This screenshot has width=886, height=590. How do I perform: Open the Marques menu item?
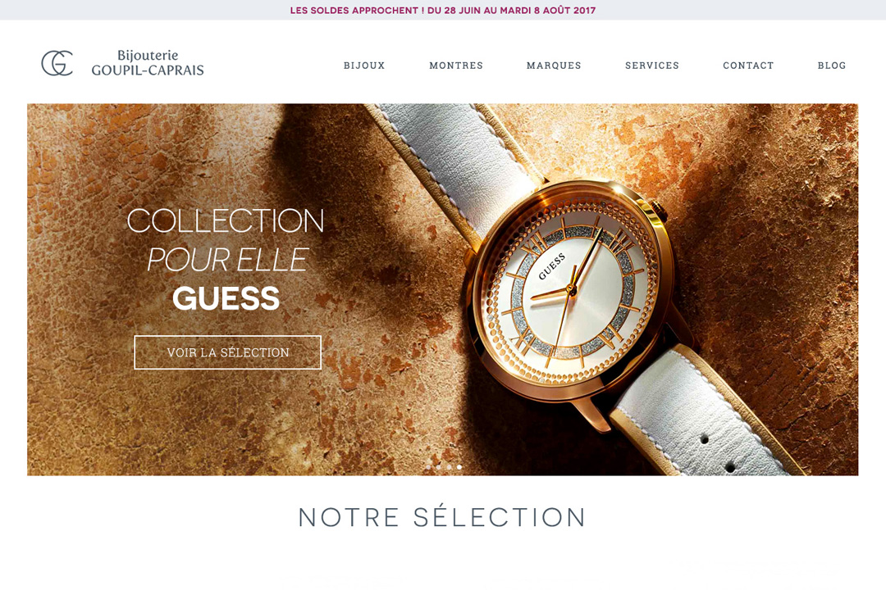coord(554,66)
